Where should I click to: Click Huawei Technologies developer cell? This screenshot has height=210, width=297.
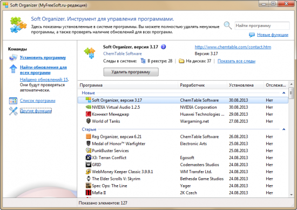(x=202, y=114)
